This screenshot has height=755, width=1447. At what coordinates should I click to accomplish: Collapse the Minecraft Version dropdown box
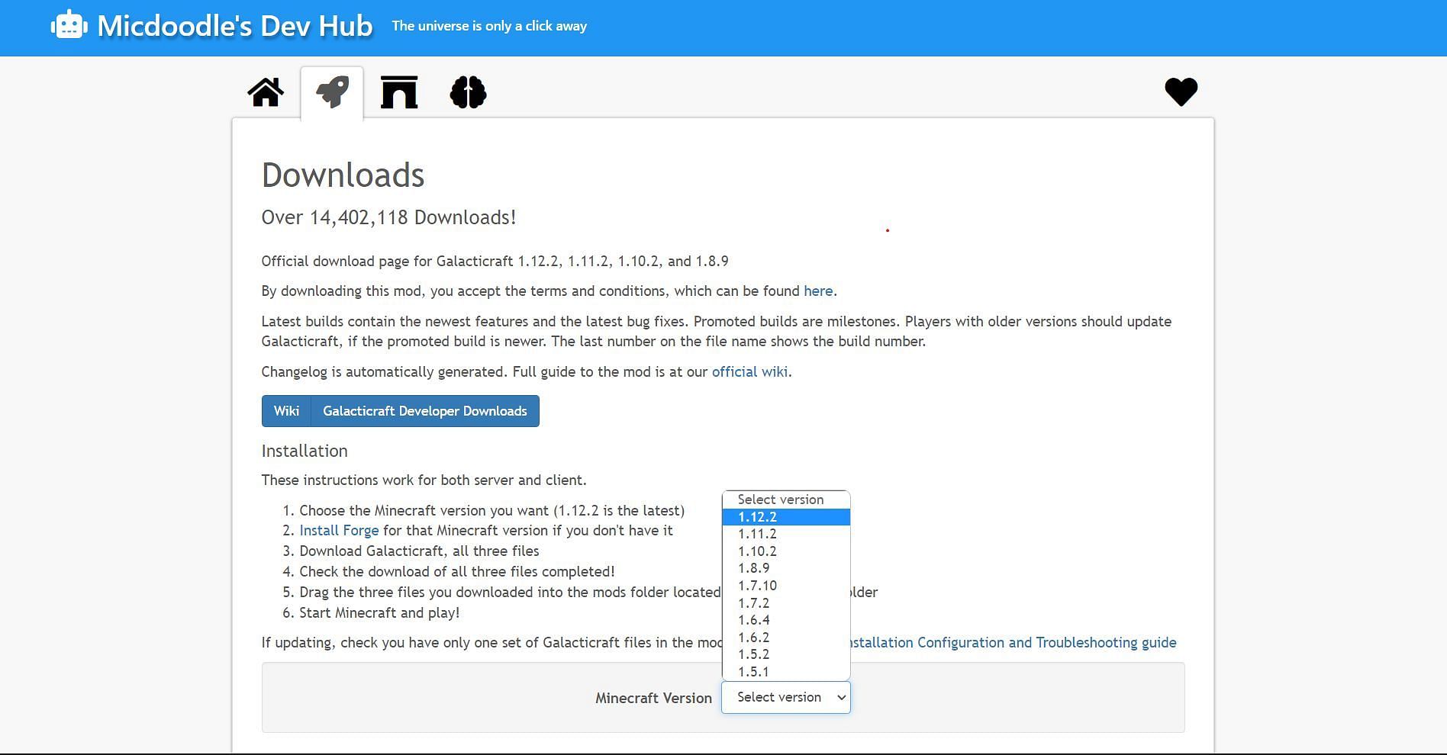785,697
